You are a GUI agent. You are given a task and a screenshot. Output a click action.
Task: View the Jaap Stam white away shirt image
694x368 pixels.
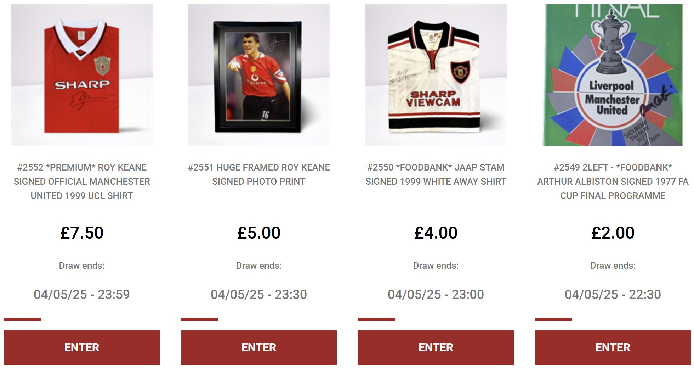[436, 75]
